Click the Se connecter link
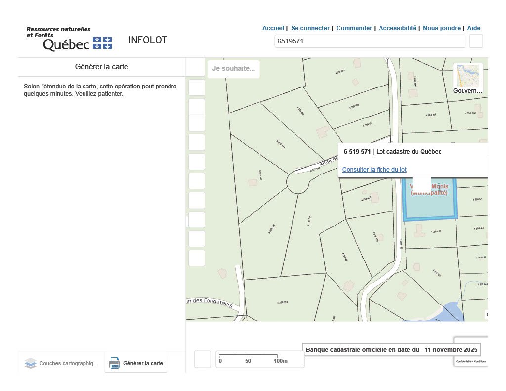506x391 pixels. 310,28
